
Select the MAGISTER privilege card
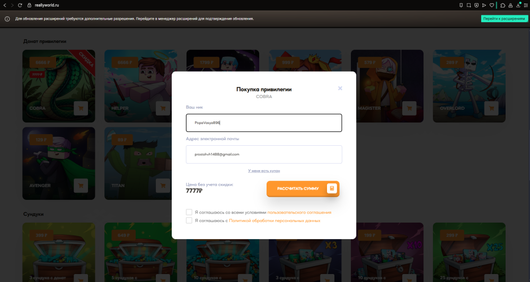pos(387,86)
